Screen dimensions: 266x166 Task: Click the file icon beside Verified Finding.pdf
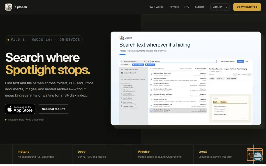(x=151, y=79)
